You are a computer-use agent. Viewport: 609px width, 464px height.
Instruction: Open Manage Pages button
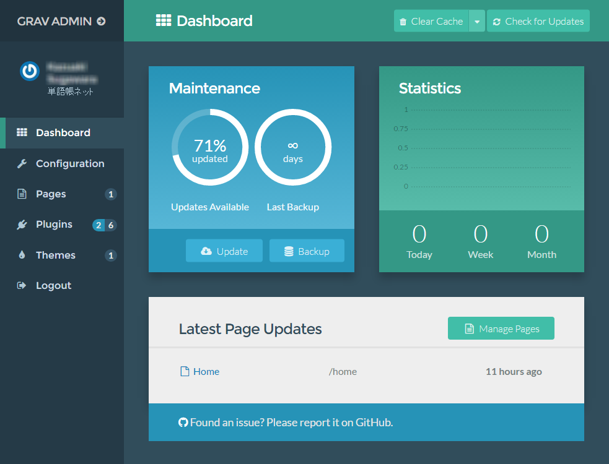coord(501,329)
